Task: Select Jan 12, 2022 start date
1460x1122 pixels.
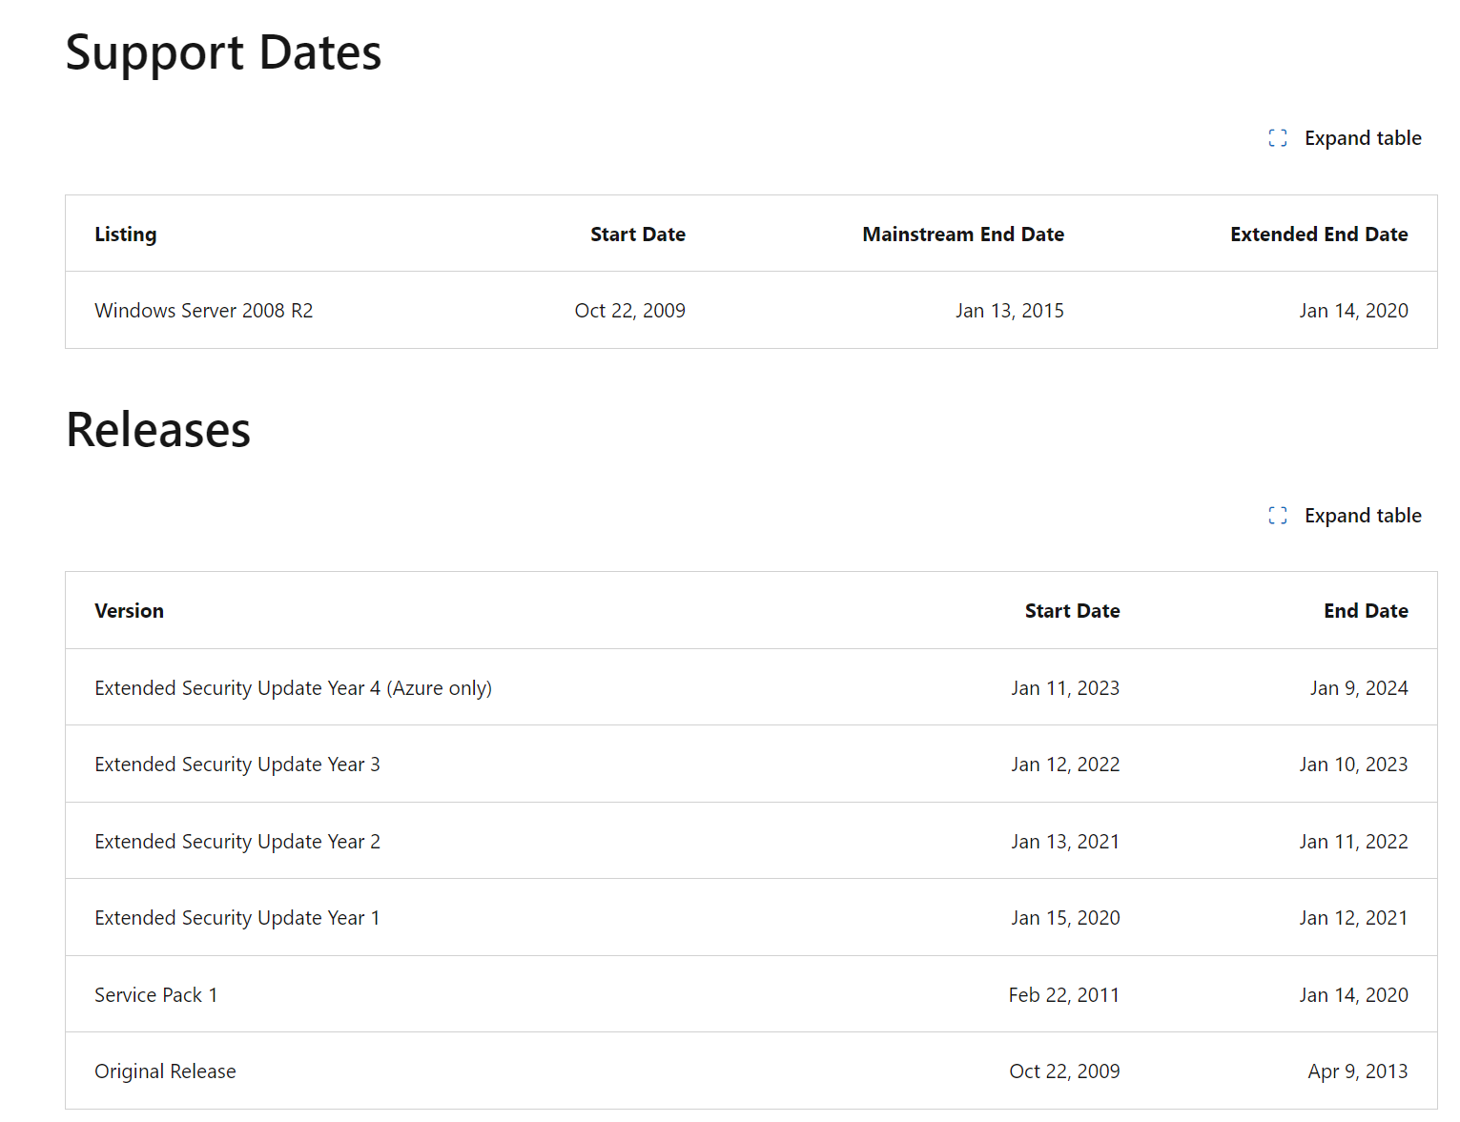Action: click(1065, 765)
